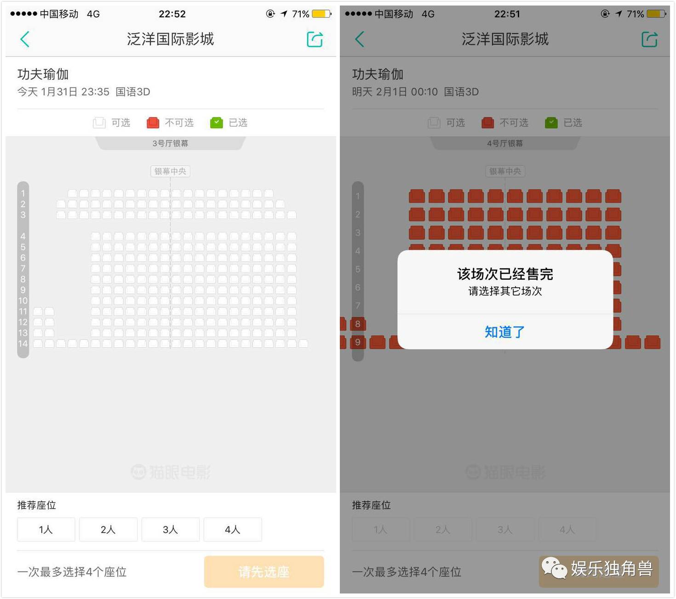Viewport: 676px width, 599px height.
Task: Tap the 请先选座 orange button
Action: [x=264, y=572]
